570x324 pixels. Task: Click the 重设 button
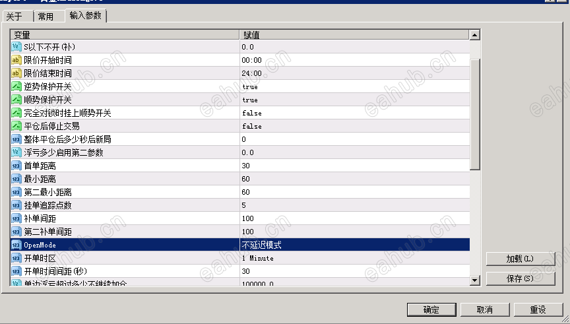click(538, 310)
